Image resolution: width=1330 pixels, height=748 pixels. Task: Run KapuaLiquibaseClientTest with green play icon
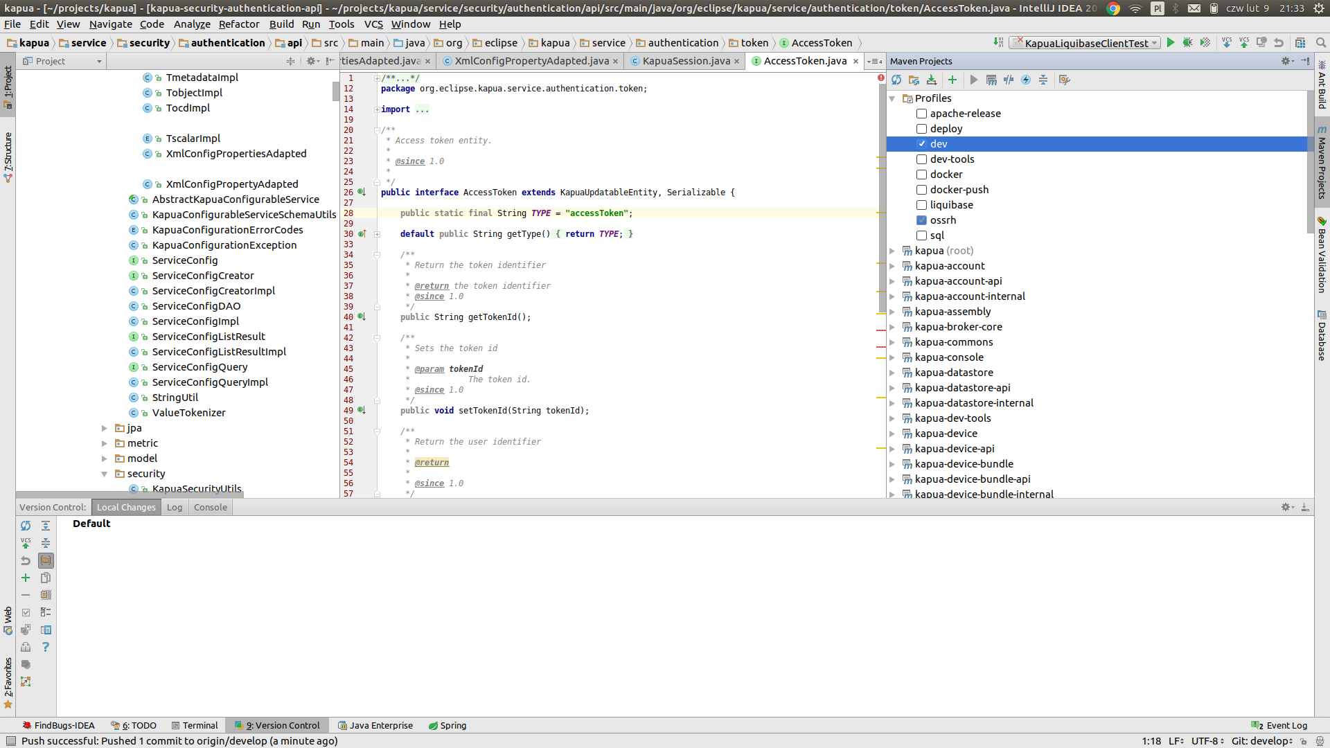click(x=1170, y=42)
